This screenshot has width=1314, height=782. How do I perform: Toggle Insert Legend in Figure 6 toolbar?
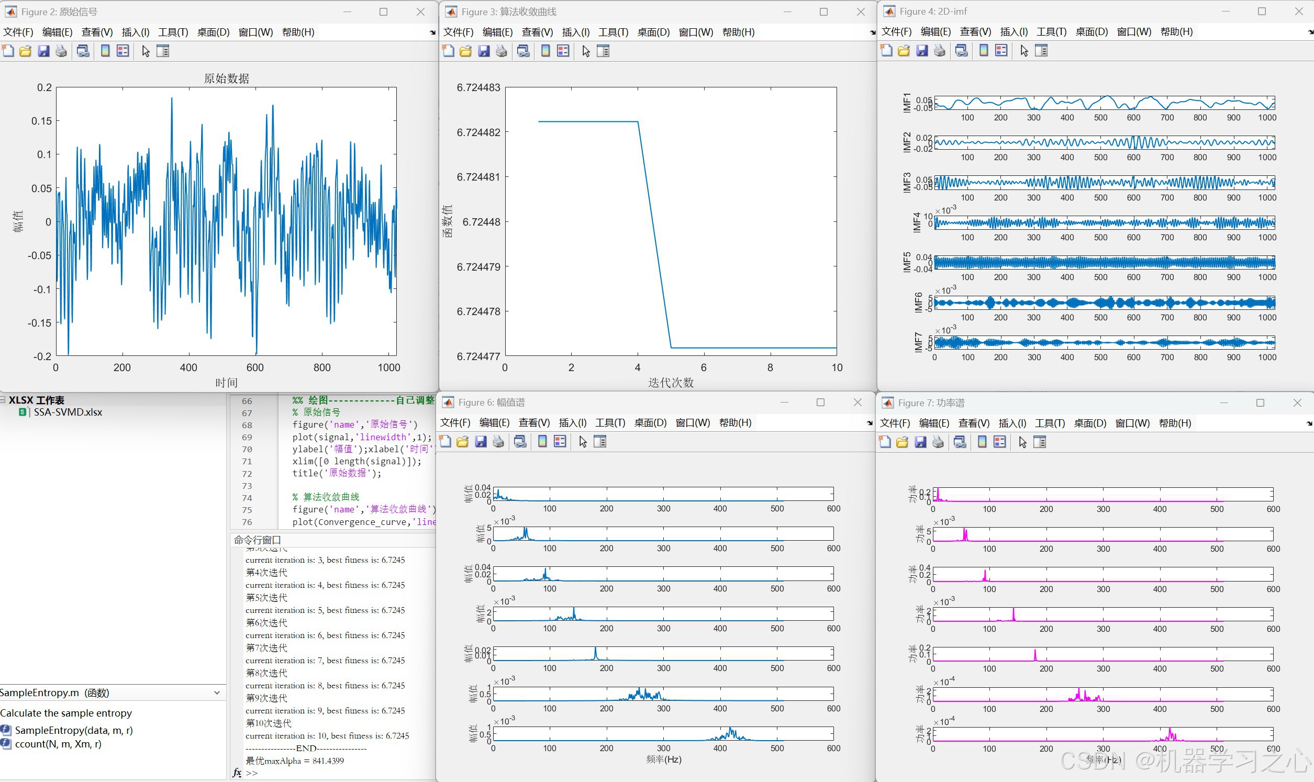(560, 442)
